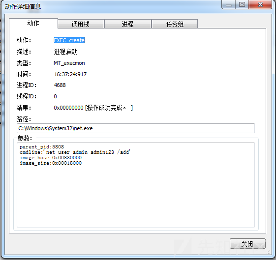Screen dimensions: 276x260
Task: Click the path field showing net.exe
Action: point(136,128)
